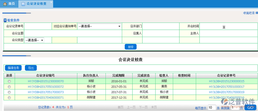Click 胡帮建 in the 执行负责人 column

point(91,97)
